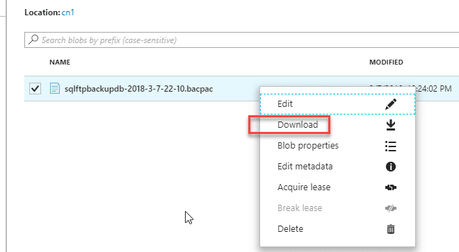Select Acquire lease menu entry
Viewport: 459px width, 252px height.
pyautogui.click(x=337, y=187)
